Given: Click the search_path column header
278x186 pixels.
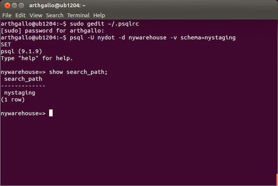Looking at the screenshot, I should tap(23, 79).
